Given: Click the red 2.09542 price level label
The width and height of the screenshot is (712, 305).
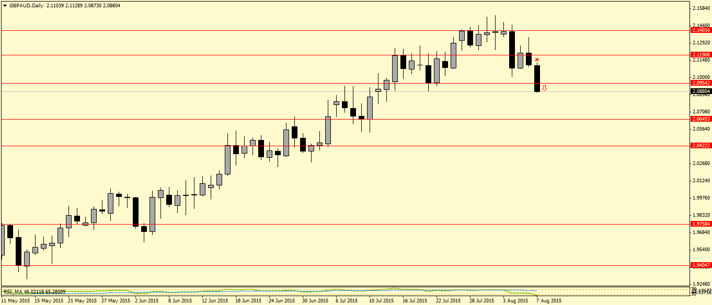Looking at the screenshot, I should pos(700,83).
